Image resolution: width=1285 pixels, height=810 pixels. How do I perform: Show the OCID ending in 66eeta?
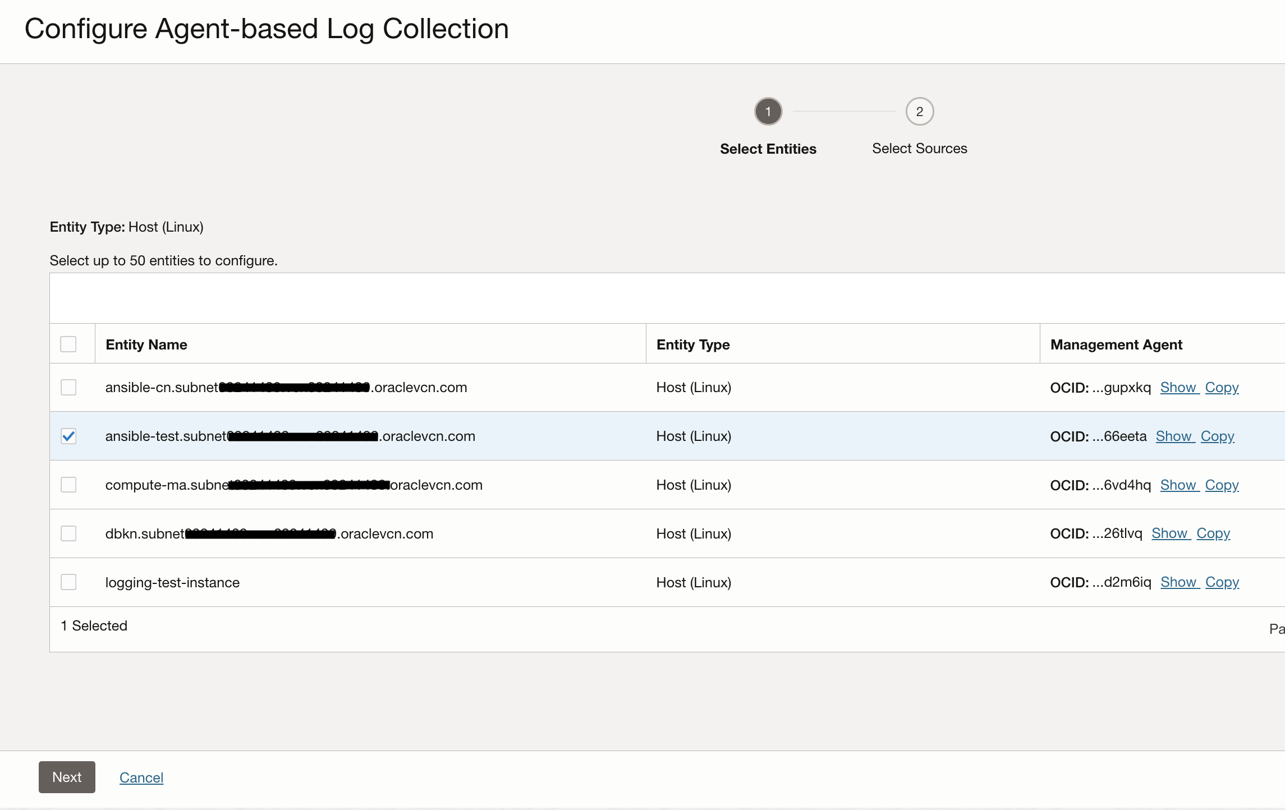(1174, 436)
